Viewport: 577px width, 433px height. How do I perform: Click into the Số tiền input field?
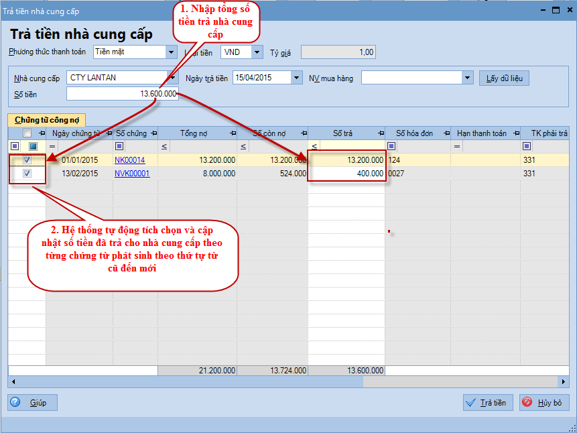coord(123,94)
